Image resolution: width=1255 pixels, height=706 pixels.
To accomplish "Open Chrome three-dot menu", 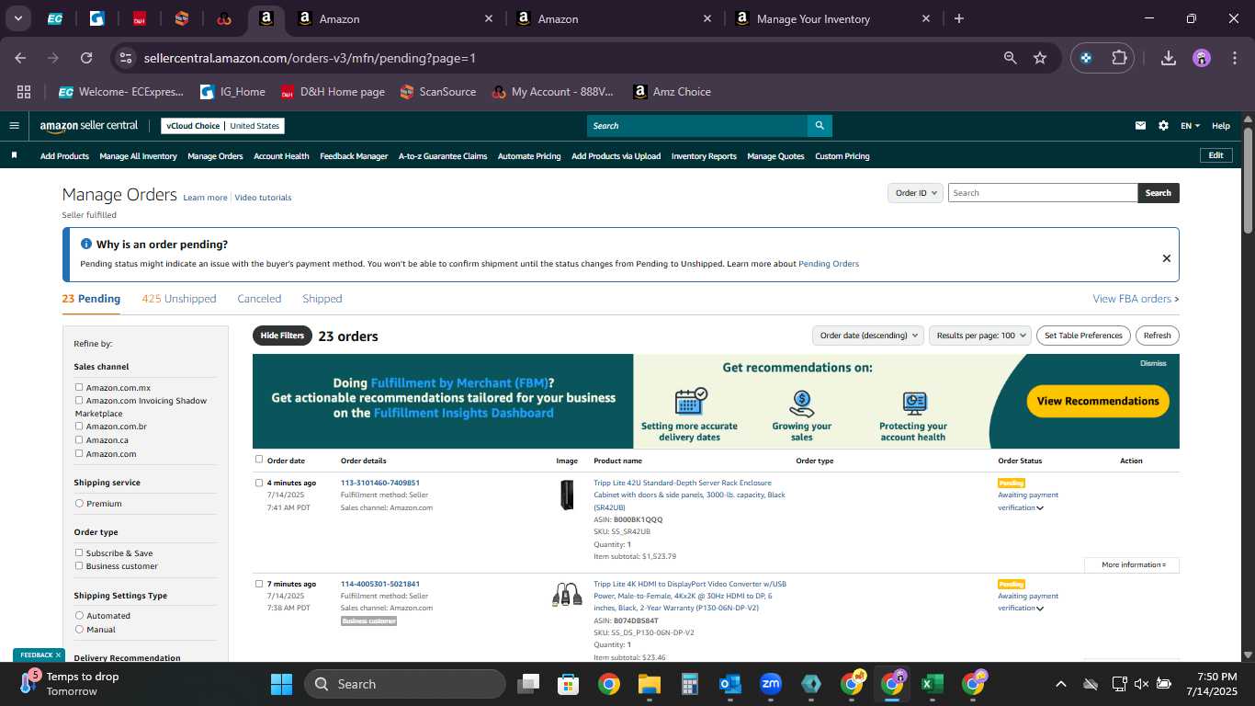I will coord(1234,58).
